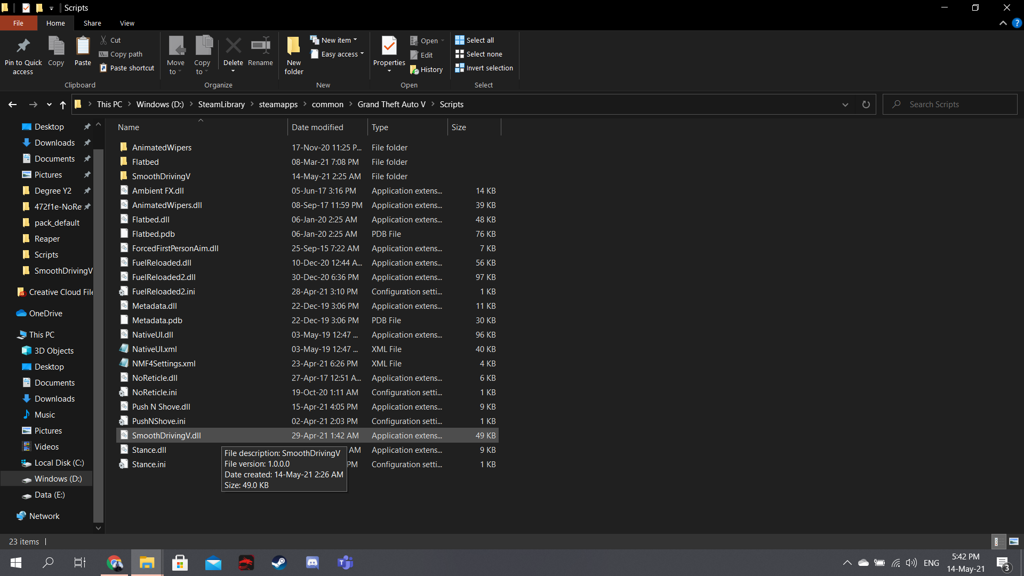This screenshot has height=576, width=1024.
Task: Click Select all in the ribbon
Action: (474, 40)
